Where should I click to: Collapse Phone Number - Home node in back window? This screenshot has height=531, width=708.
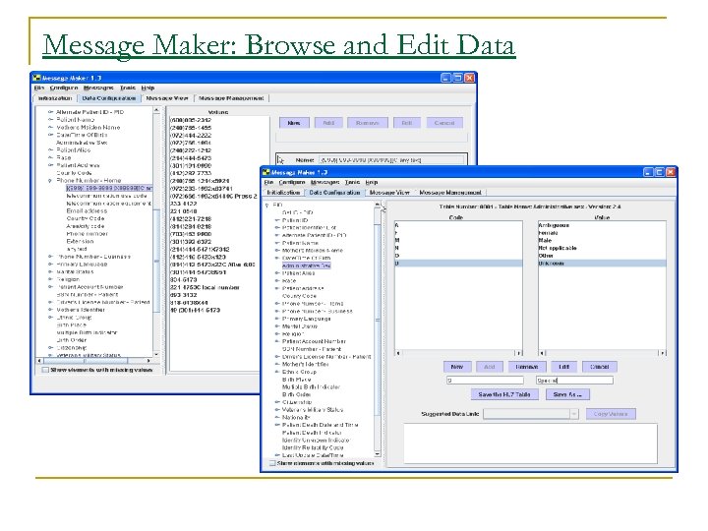tap(50, 180)
